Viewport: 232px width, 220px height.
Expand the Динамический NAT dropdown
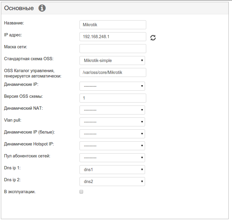click(112, 110)
